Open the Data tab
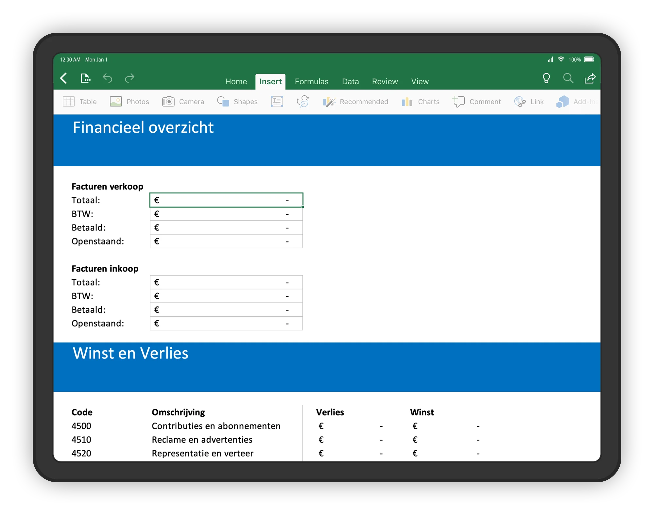The height and width of the screenshot is (515, 654). [350, 81]
